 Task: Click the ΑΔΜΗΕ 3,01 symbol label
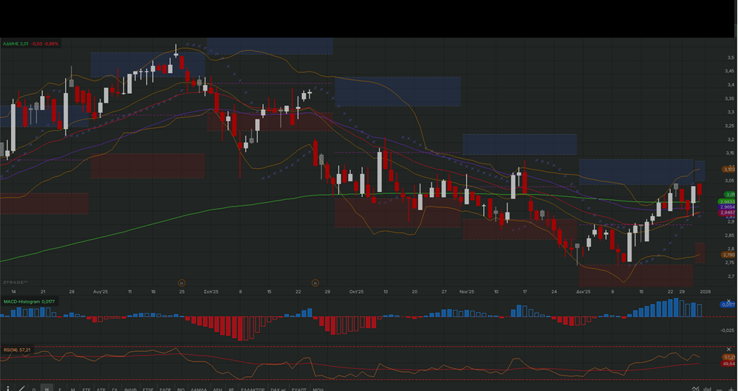(x=16, y=44)
